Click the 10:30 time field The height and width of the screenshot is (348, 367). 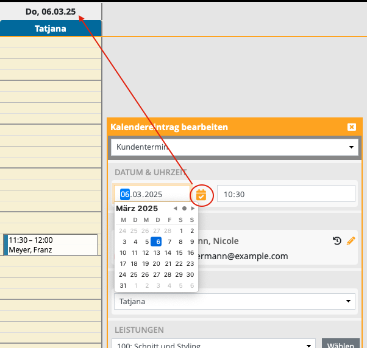tap(285, 194)
